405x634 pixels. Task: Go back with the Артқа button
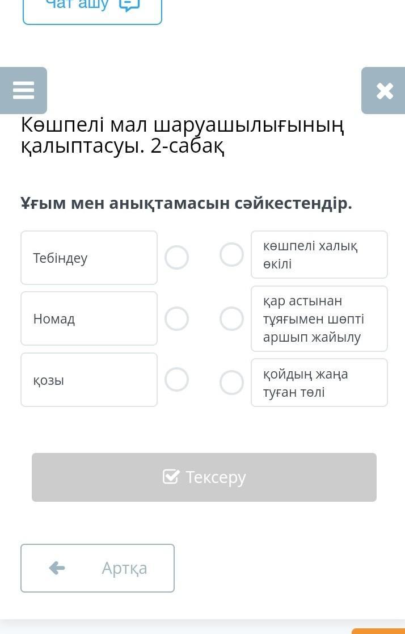tap(98, 568)
